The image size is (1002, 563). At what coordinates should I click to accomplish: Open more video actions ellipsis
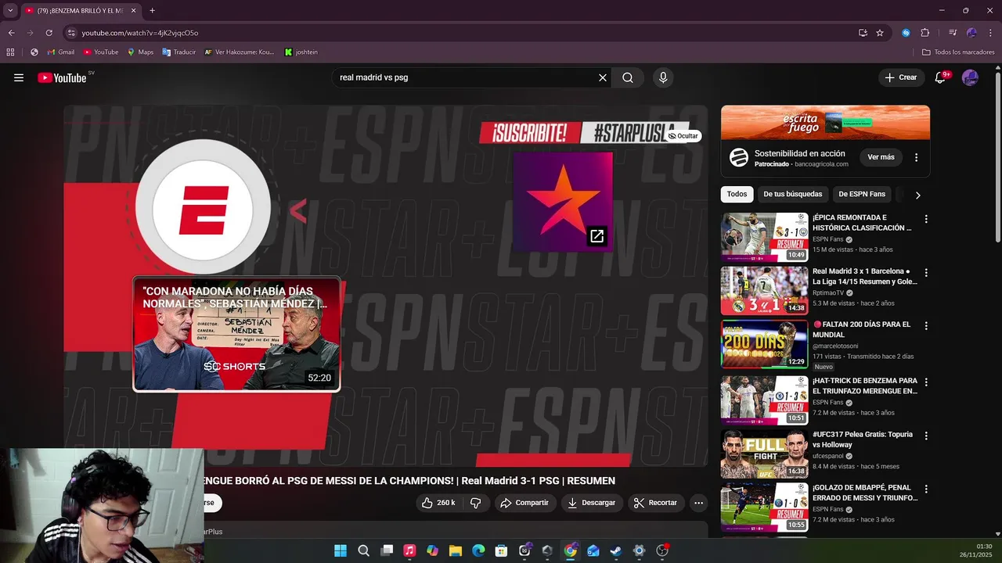[699, 503]
